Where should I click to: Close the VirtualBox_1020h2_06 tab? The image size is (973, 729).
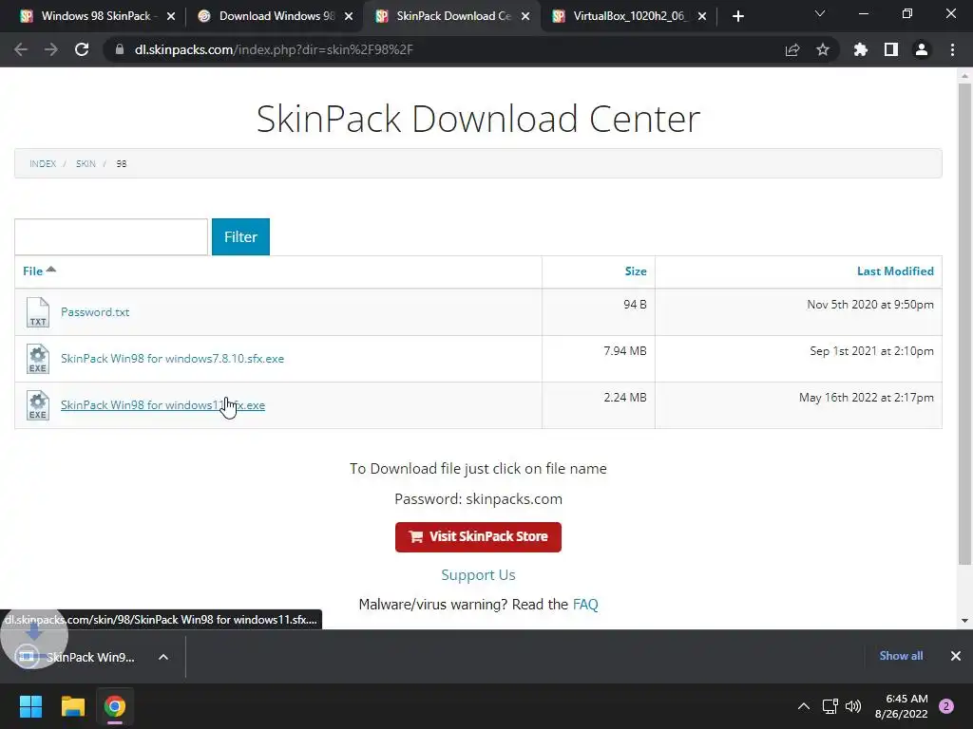tap(702, 16)
